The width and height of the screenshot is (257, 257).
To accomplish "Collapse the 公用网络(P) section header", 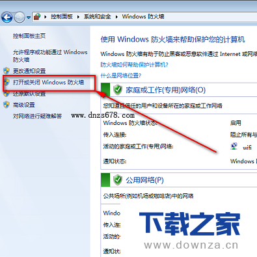I will (179, 180).
